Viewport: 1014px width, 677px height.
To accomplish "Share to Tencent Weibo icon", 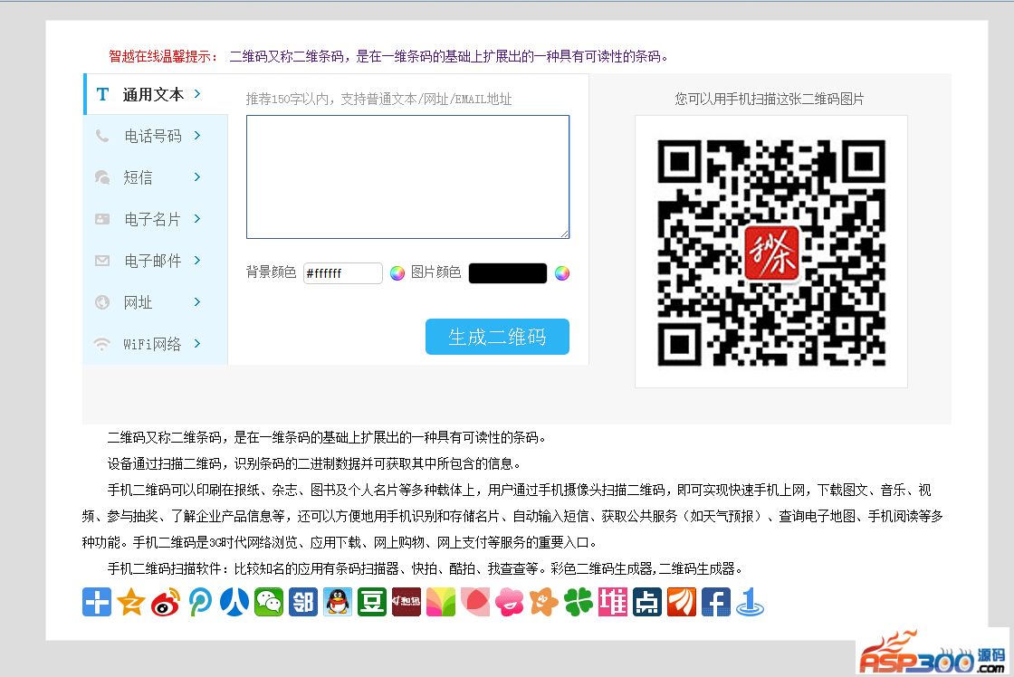I will click(x=200, y=602).
